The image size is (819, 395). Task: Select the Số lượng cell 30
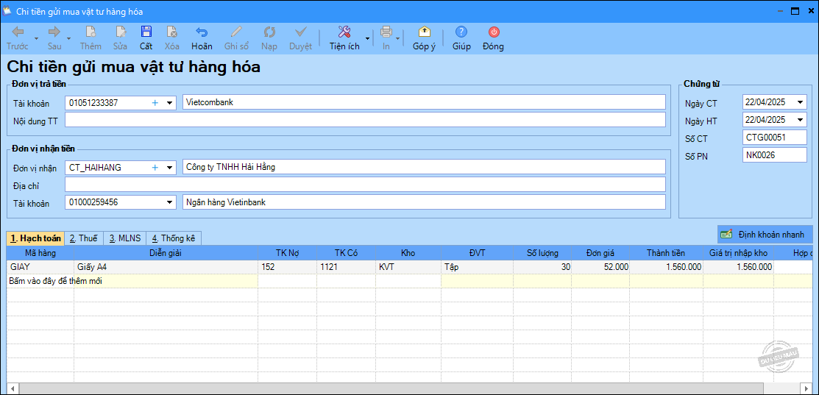pyautogui.click(x=542, y=267)
